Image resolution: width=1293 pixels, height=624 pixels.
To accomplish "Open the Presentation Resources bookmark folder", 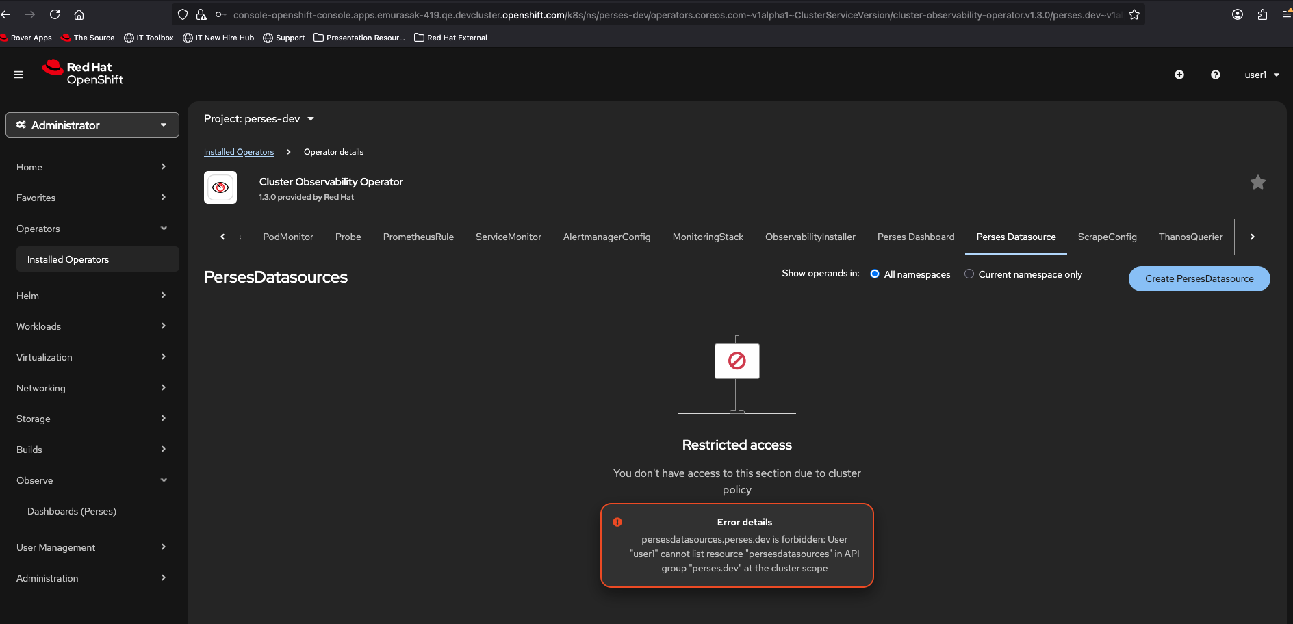I will click(x=359, y=38).
